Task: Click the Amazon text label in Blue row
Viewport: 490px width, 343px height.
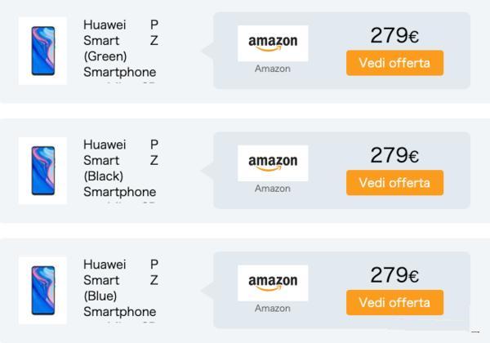Action: click(273, 309)
